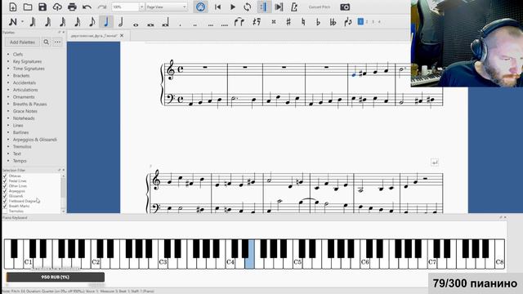
Task: Apply natural accidental
Action: tap(303, 22)
